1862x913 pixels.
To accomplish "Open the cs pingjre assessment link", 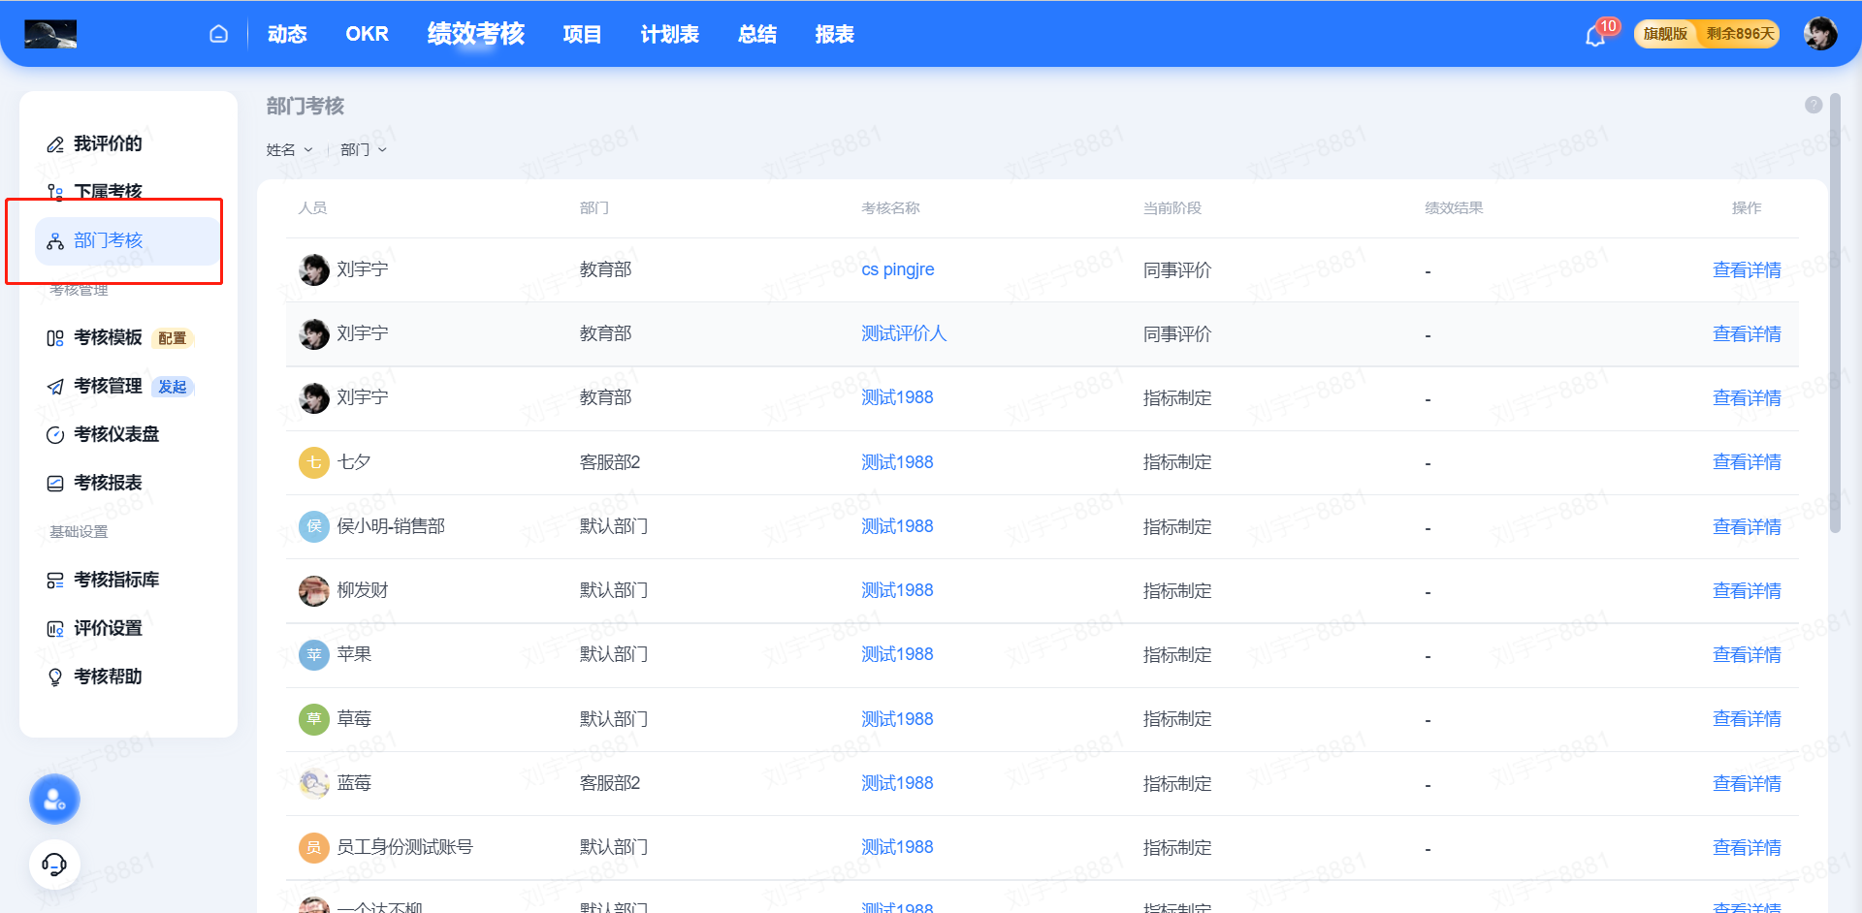I will [x=898, y=269].
